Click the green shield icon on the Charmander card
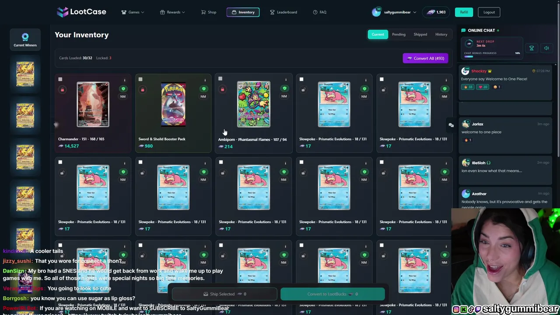 pyautogui.click(x=123, y=89)
